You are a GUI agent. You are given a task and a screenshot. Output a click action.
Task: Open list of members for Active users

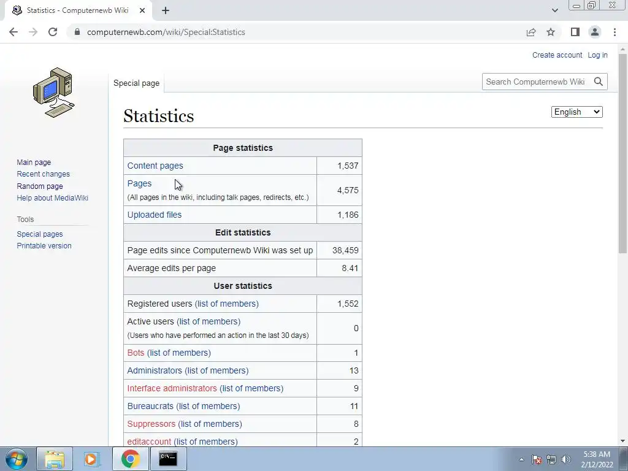pos(209,321)
